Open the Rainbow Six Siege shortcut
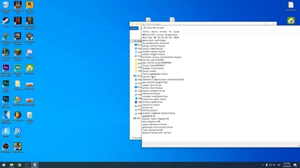The height and width of the screenshot is (168, 300). click(x=30, y=23)
